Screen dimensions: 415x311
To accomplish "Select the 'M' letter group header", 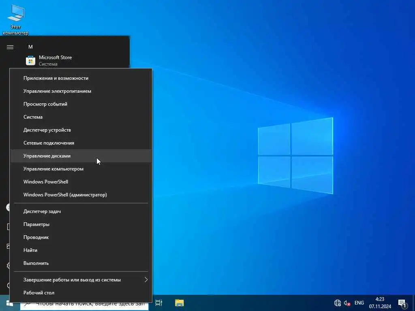I will (30, 47).
